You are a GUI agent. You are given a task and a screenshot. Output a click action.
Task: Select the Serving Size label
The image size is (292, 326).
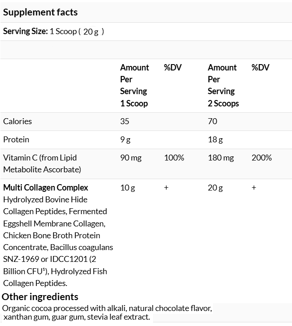coord(25,31)
